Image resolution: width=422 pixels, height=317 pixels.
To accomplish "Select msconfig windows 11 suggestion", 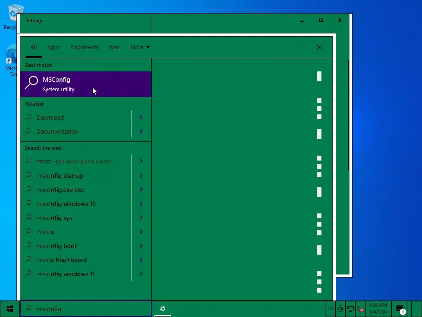I will [x=76, y=274].
